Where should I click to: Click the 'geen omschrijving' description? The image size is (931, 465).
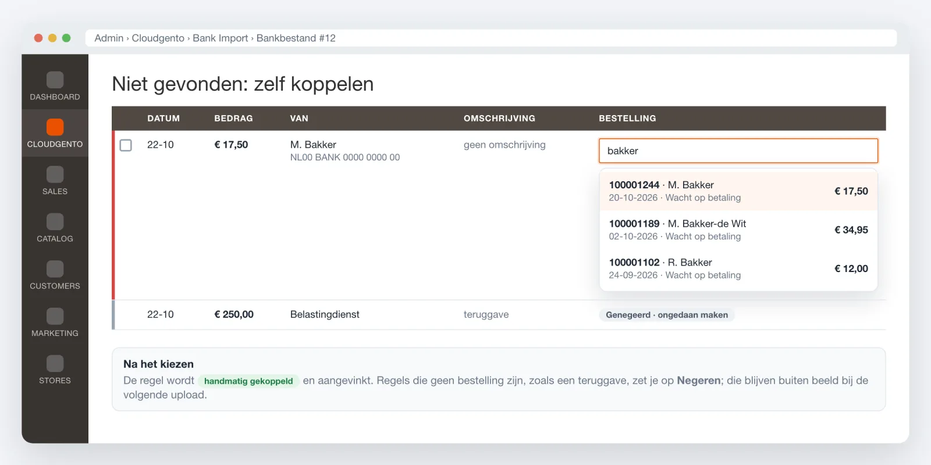click(504, 145)
